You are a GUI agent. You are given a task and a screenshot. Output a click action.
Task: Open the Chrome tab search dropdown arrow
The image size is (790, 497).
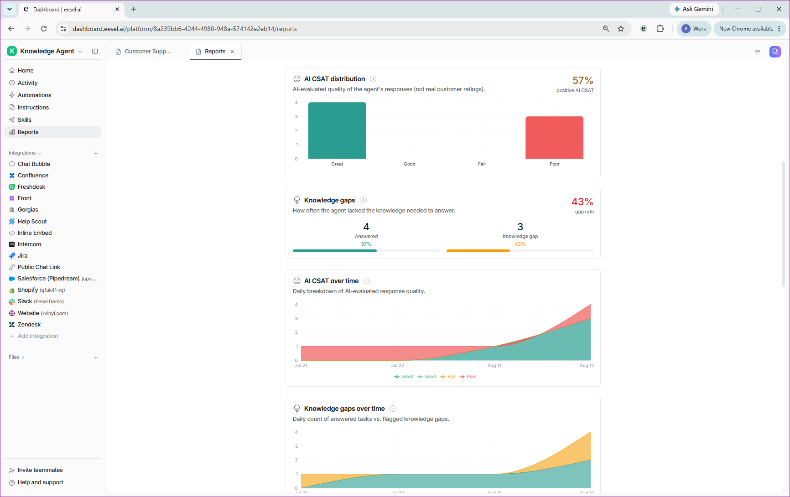pos(10,9)
